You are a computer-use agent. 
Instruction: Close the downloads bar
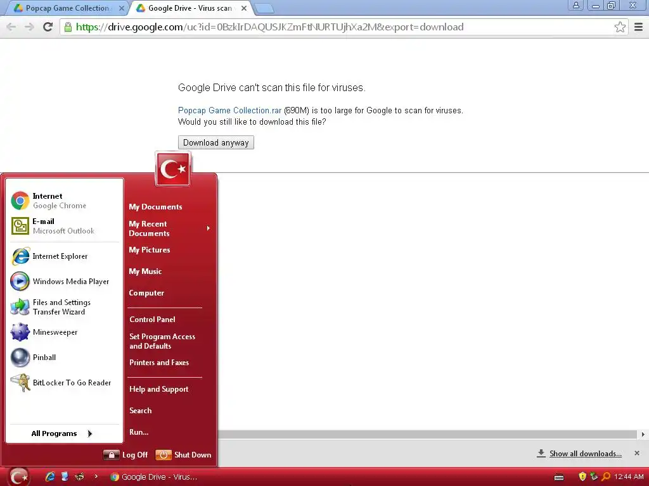tap(637, 453)
